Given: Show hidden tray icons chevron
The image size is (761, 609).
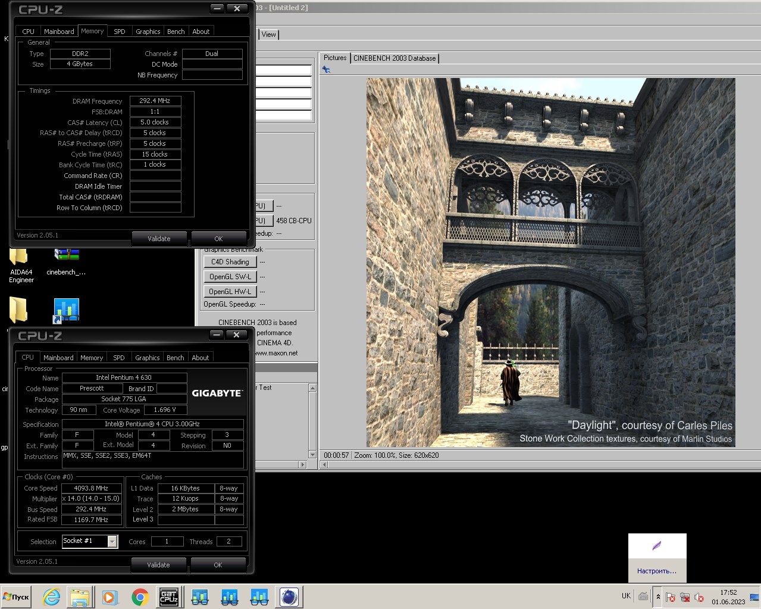Looking at the screenshot, I should tap(658, 596).
